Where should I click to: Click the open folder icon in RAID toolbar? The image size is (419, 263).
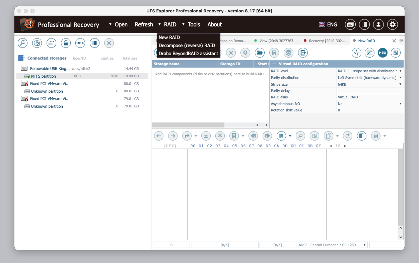[x=260, y=53]
